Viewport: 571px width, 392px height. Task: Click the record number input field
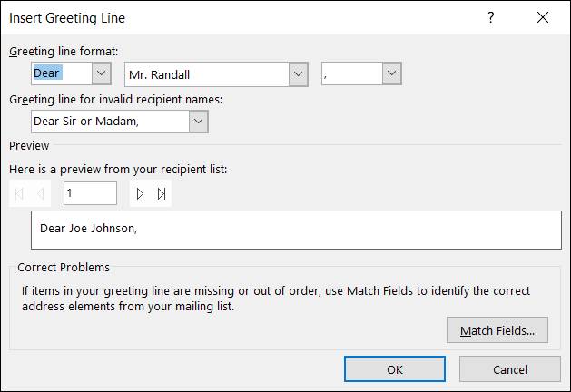pos(90,193)
